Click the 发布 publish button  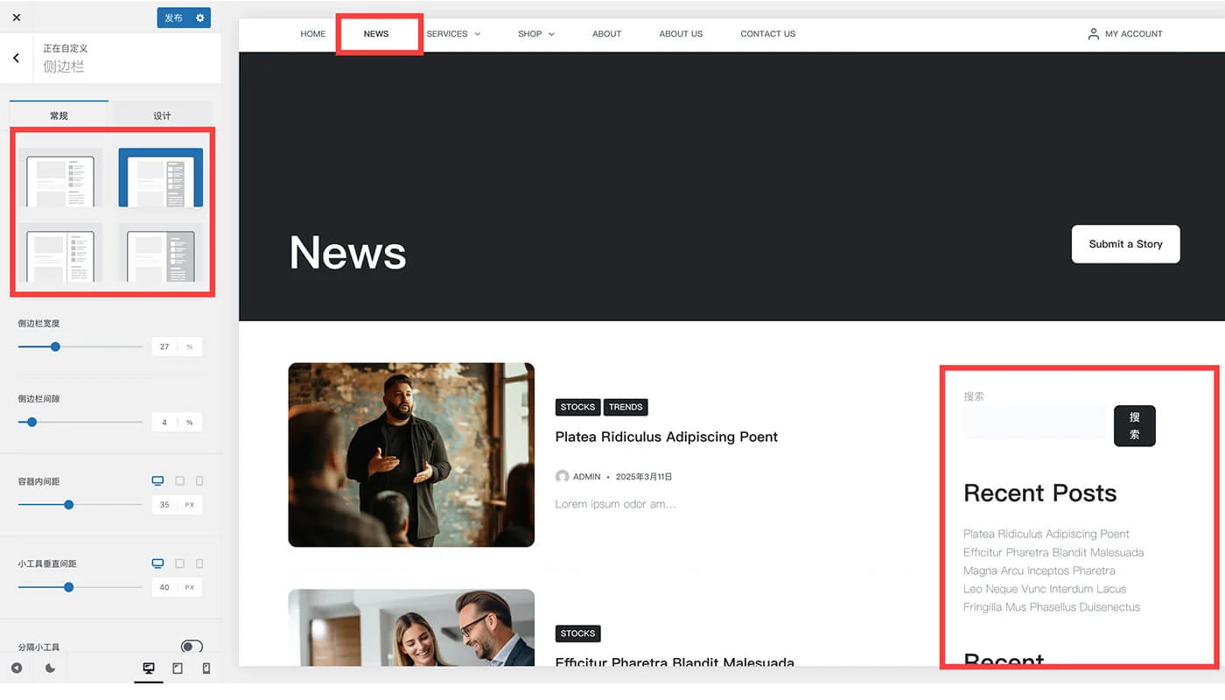173,17
